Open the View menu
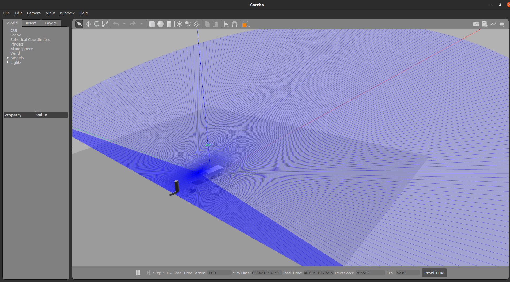The height and width of the screenshot is (282, 510). pos(50,13)
